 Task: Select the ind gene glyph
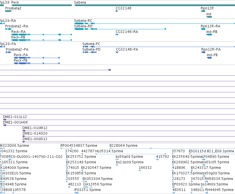point(209,17)
